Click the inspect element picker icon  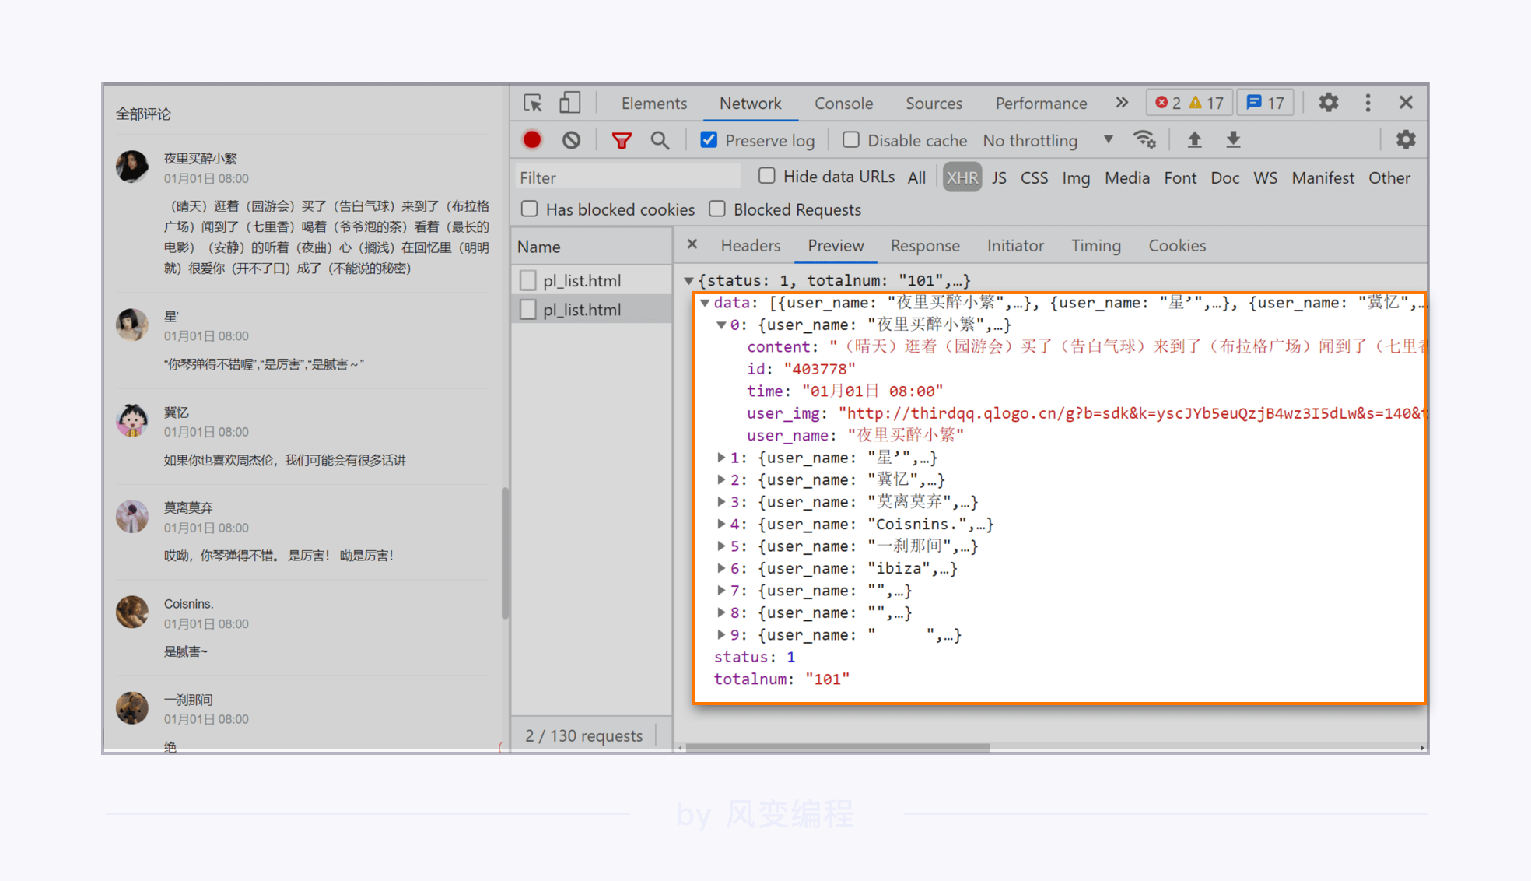(x=533, y=103)
